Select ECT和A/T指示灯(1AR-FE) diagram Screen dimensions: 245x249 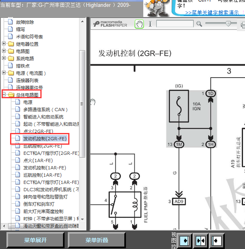(51, 182)
